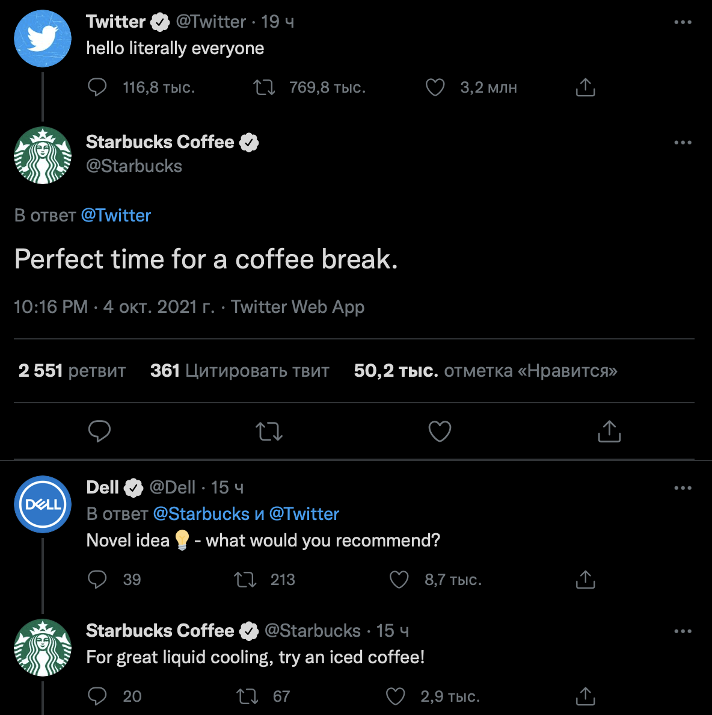
Task: Open the Dell profile avatar
Action: (43, 504)
